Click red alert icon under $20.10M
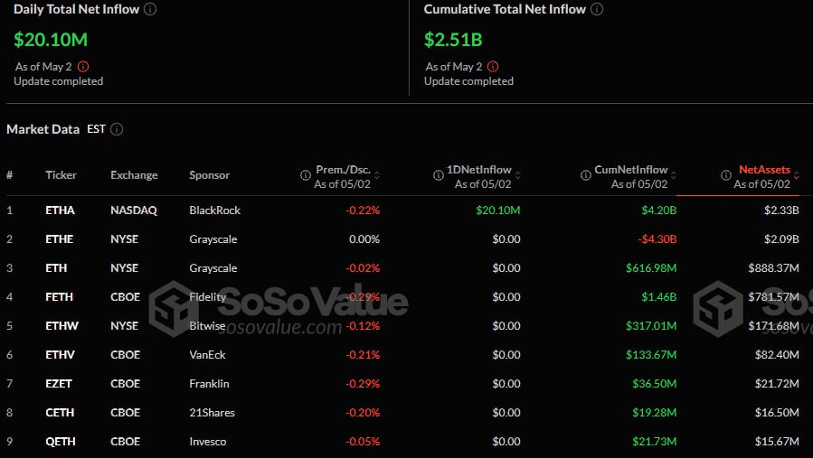813x458 pixels. click(83, 67)
